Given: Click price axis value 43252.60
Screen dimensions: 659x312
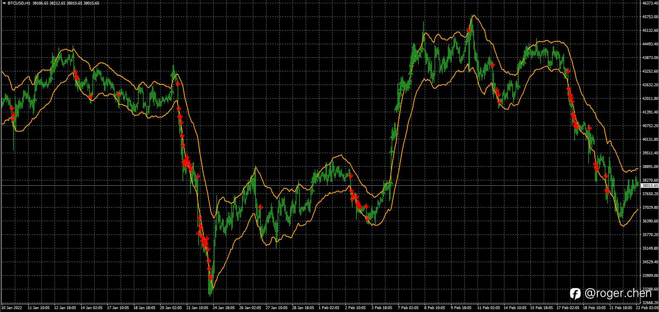Looking at the screenshot, I should 650,71.
